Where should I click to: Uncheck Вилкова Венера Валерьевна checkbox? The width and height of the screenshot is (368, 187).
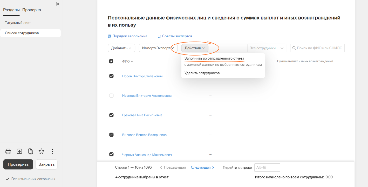pyautogui.click(x=111, y=135)
